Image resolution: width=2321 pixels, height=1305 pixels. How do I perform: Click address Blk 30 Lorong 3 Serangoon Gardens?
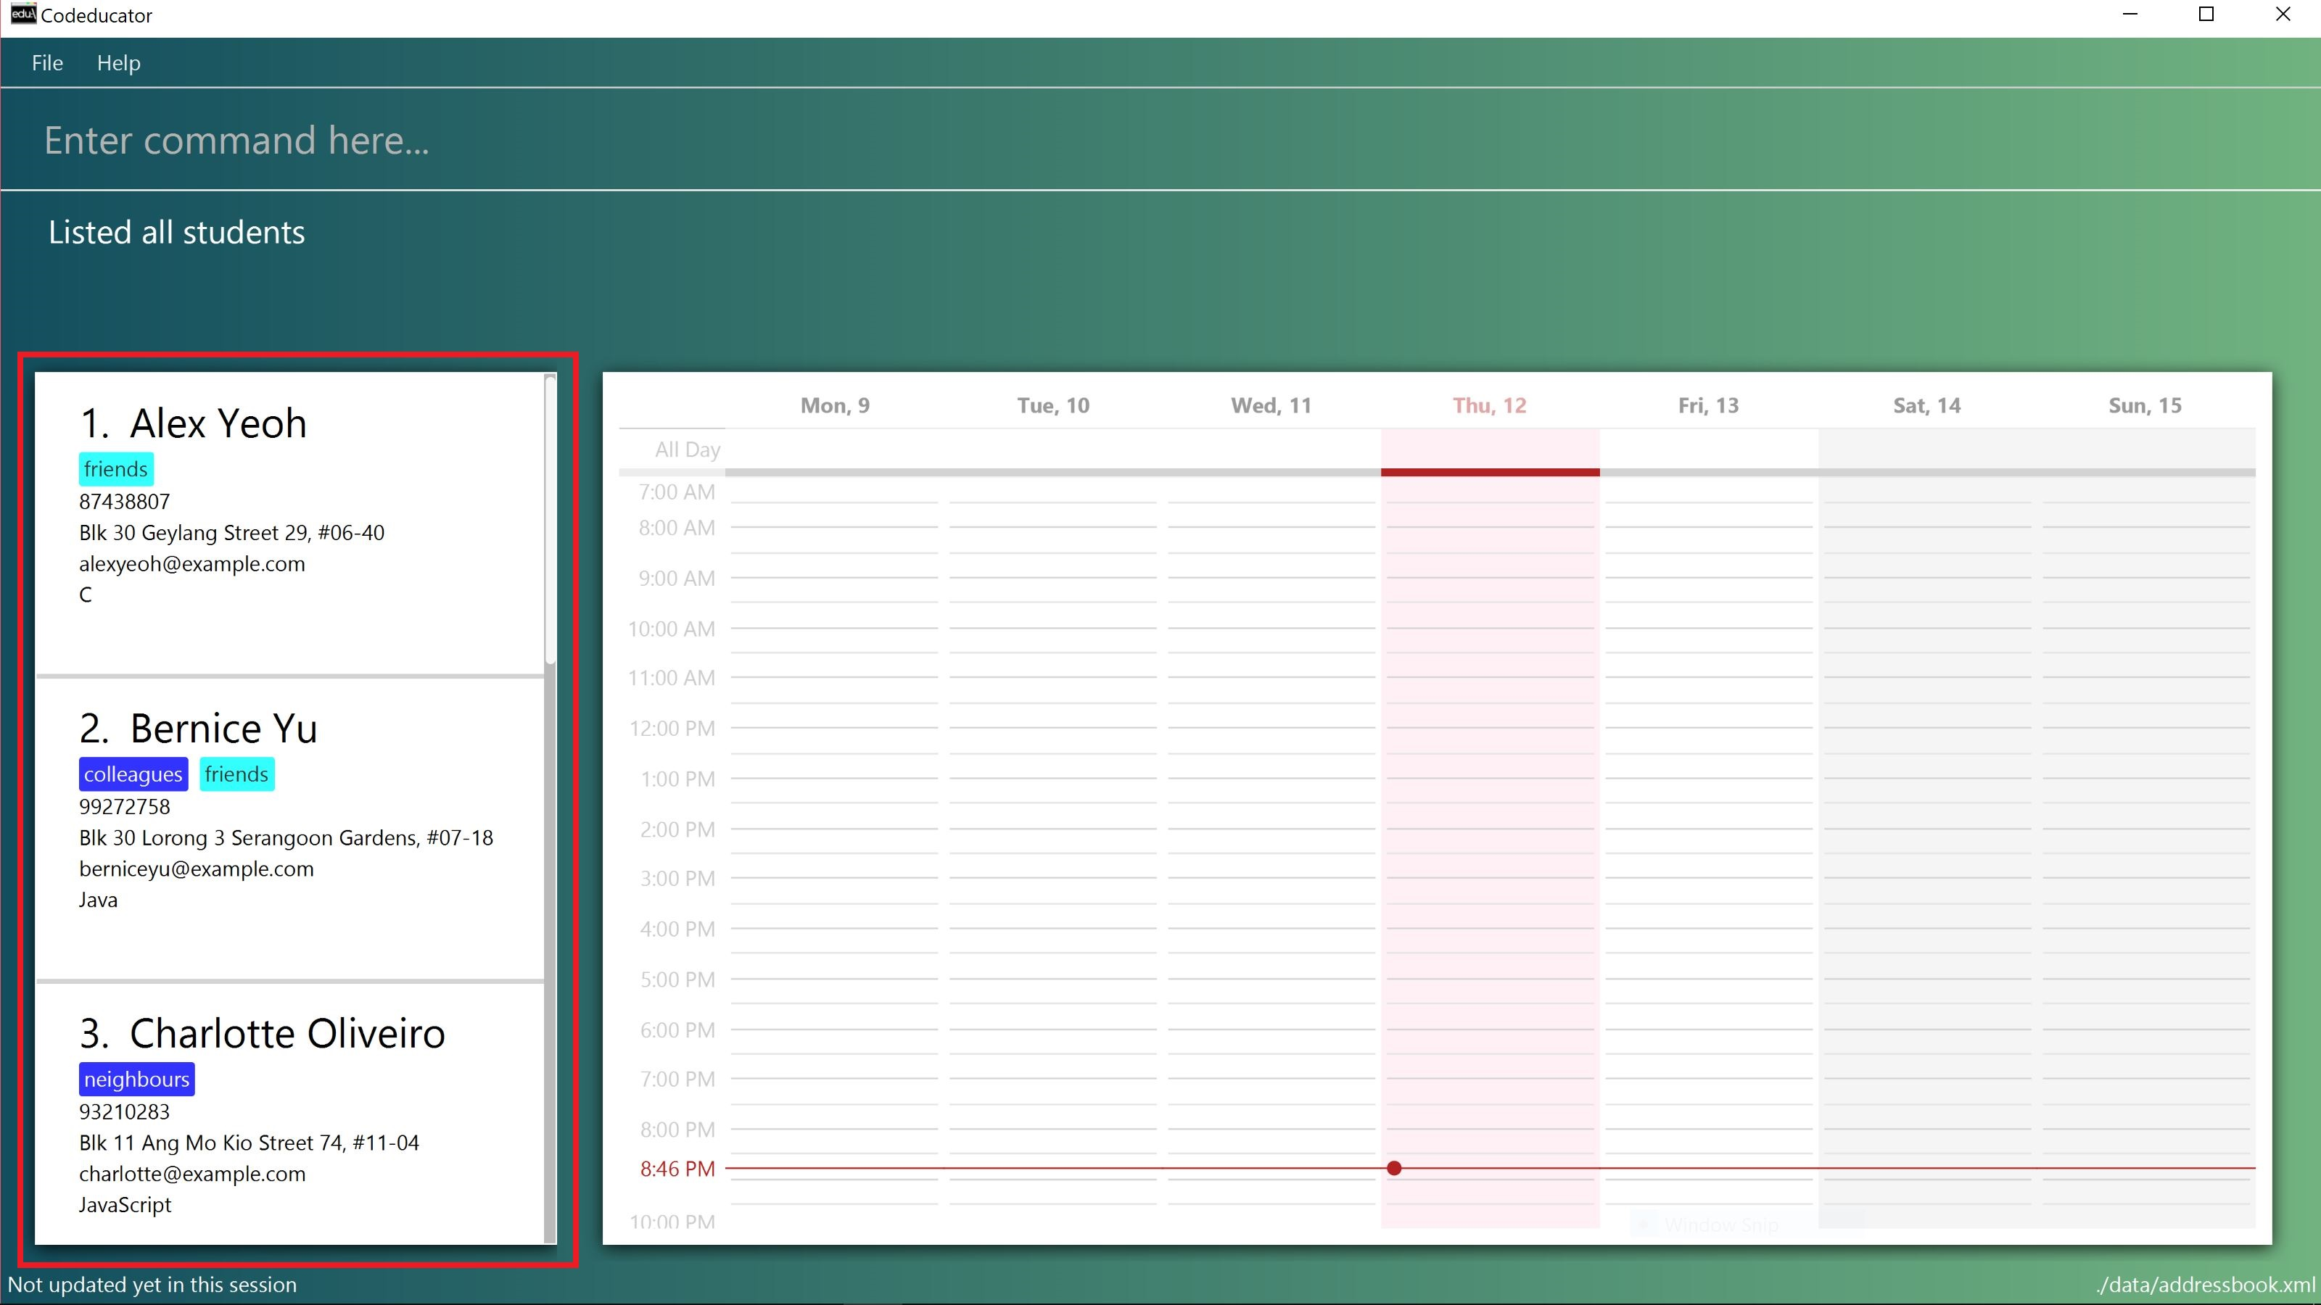point(286,837)
